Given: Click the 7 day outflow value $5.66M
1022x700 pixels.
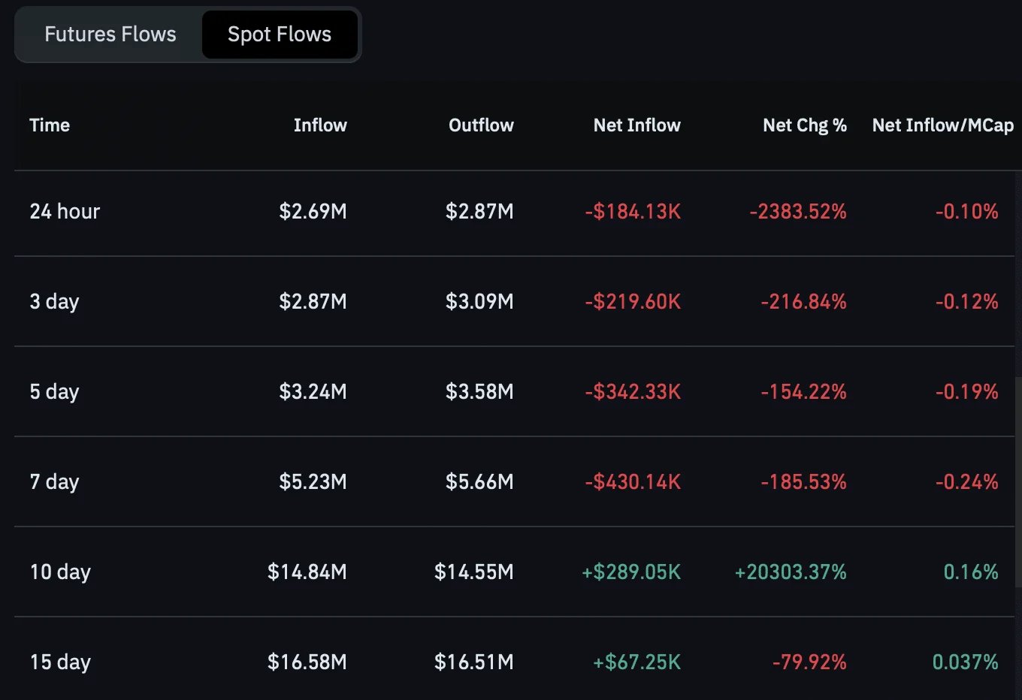Looking at the screenshot, I should [x=479, y=482].
